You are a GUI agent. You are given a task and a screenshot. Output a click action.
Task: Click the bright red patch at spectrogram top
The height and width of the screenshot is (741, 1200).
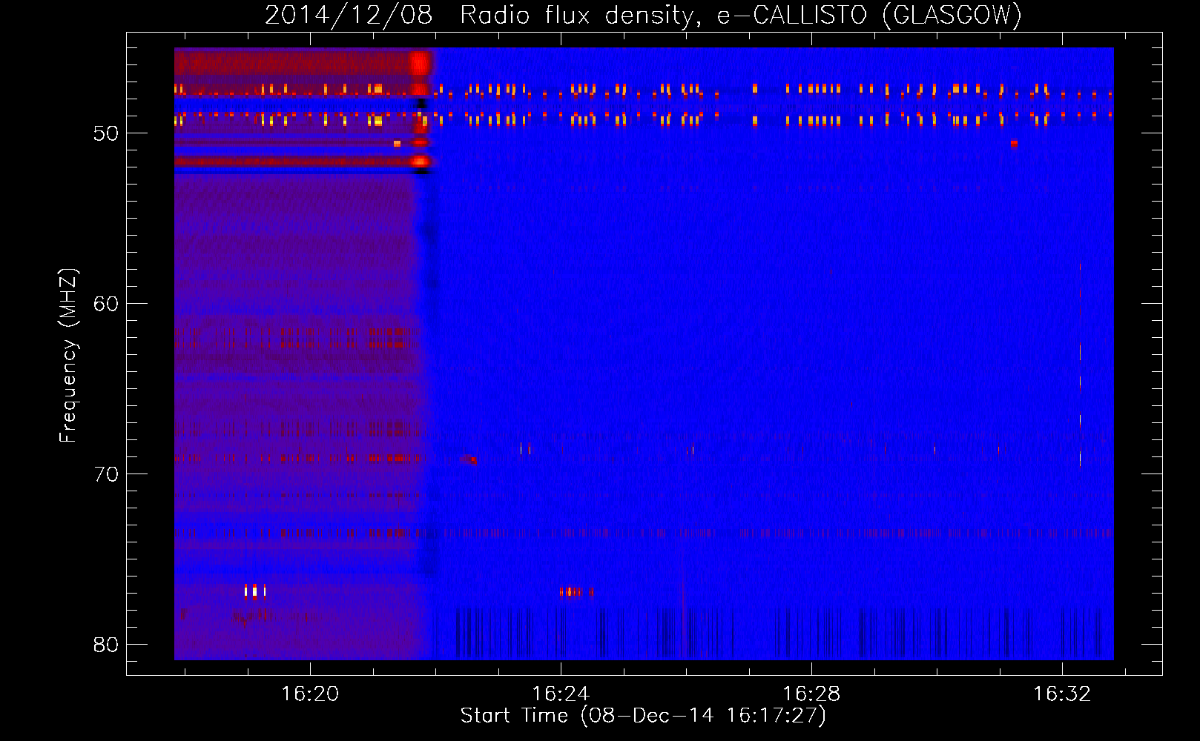[x=421, y=63]
